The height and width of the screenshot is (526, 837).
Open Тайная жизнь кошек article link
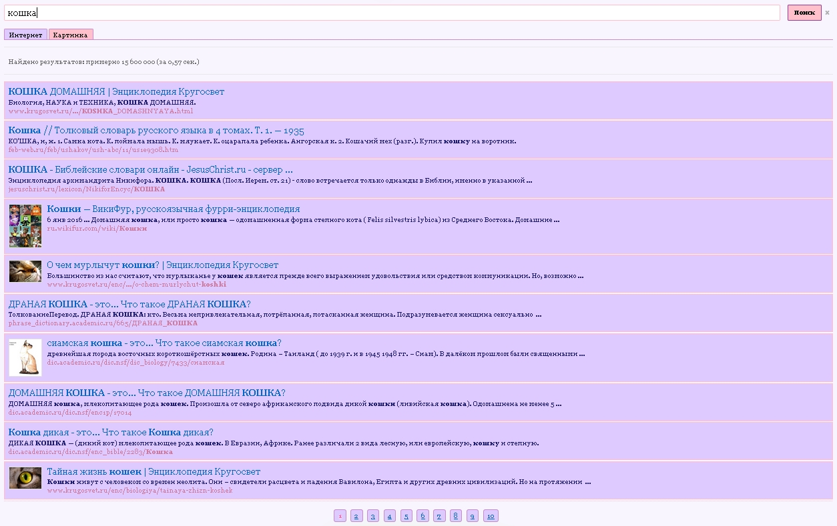154,471
